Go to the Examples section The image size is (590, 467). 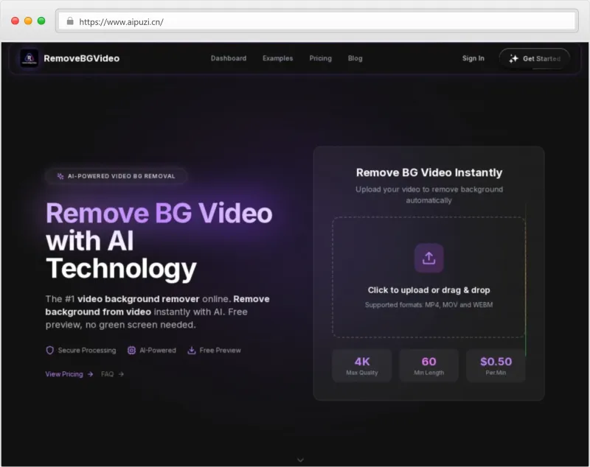pyautogui.click(x=277, y=58)
